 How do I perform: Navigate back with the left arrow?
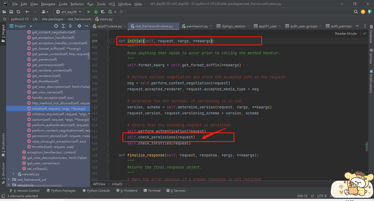tap(27, 12)
